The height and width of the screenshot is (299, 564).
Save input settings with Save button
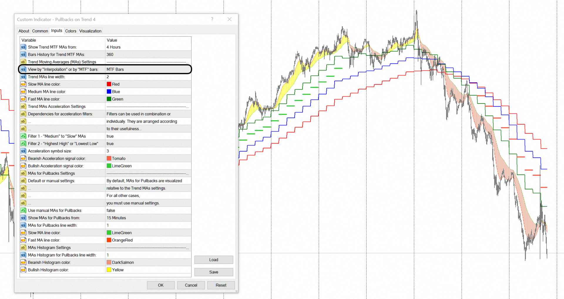point(214,272)
